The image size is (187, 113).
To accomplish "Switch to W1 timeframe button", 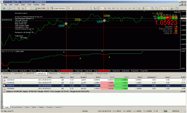I will coord(130,8).
